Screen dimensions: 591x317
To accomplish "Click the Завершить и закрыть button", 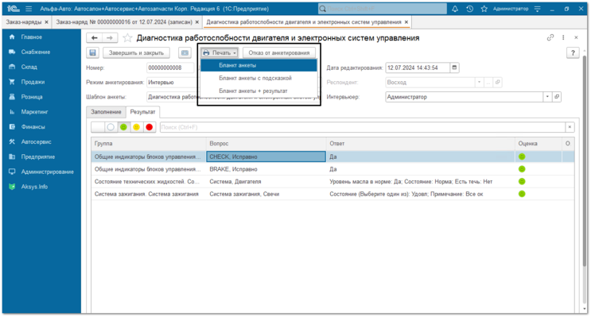I will 137,52.
